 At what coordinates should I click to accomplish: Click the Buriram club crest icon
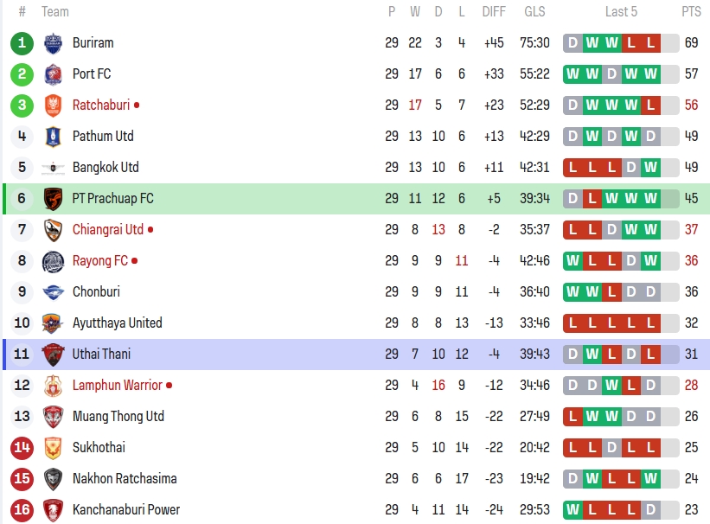pos(53,43)
